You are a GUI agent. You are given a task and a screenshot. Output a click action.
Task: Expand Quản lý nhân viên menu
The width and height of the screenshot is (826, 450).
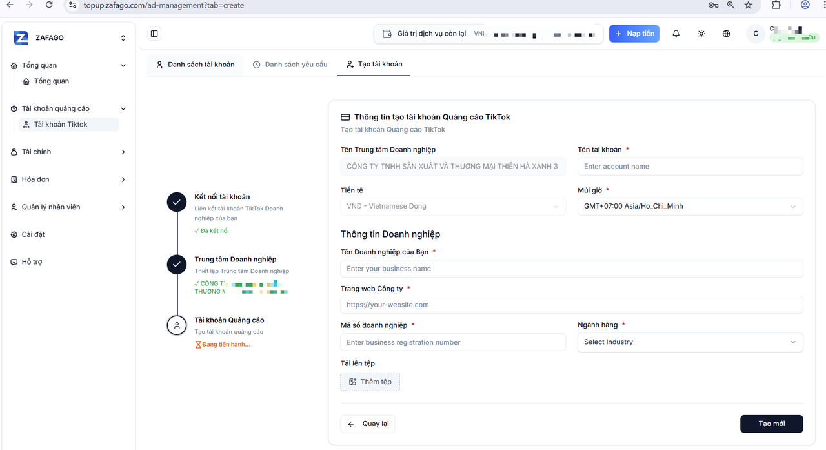coord(123,207)
